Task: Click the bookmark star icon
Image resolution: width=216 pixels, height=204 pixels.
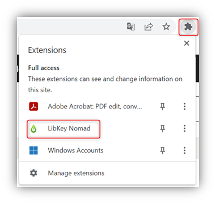Action: click(166, 27)
